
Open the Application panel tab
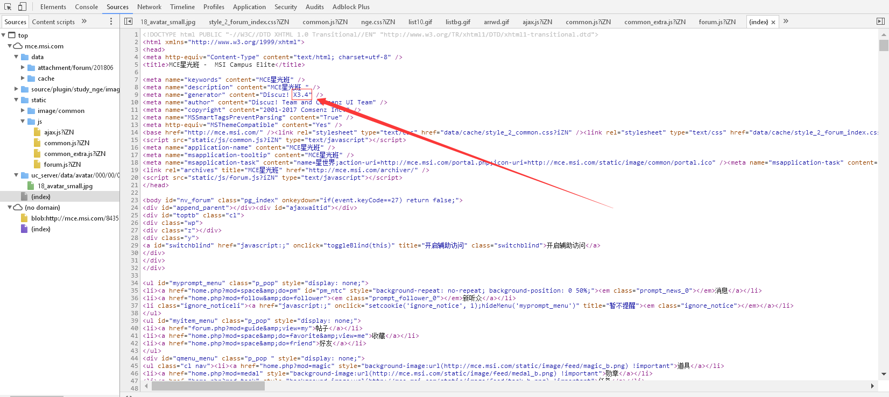[x=249, y=7]
